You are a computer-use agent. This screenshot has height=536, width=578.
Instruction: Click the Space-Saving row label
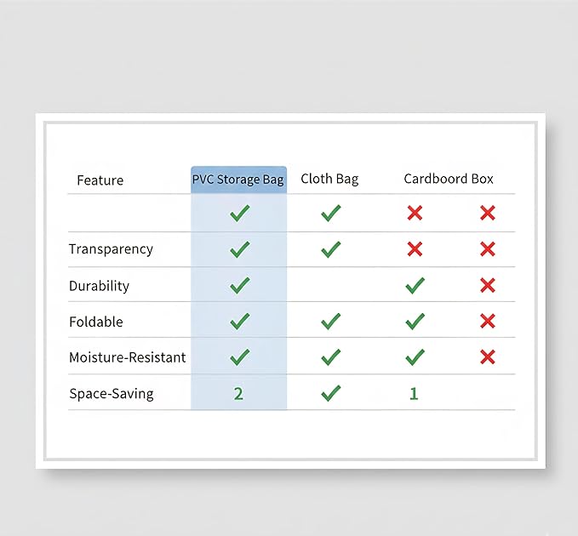click(x=112, y=394)
